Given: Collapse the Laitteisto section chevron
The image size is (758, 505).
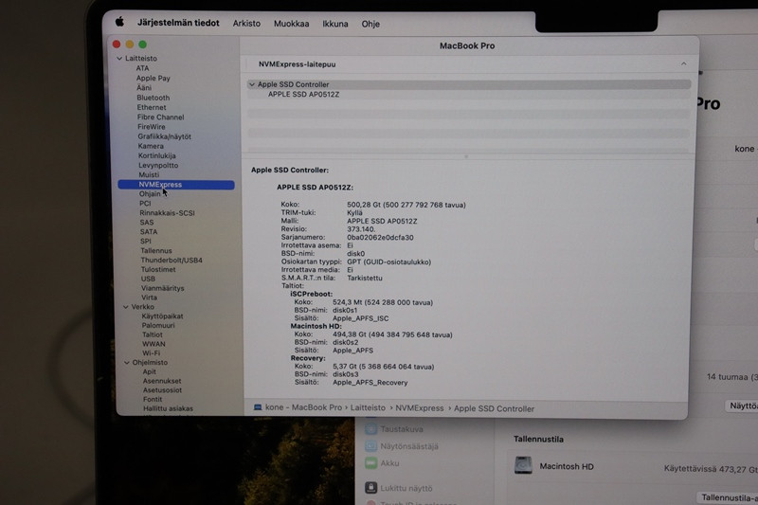Looking at the screenshot, I should point(119,59).
